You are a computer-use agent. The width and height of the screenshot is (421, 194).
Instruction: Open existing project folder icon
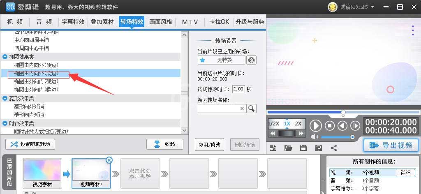288,148
